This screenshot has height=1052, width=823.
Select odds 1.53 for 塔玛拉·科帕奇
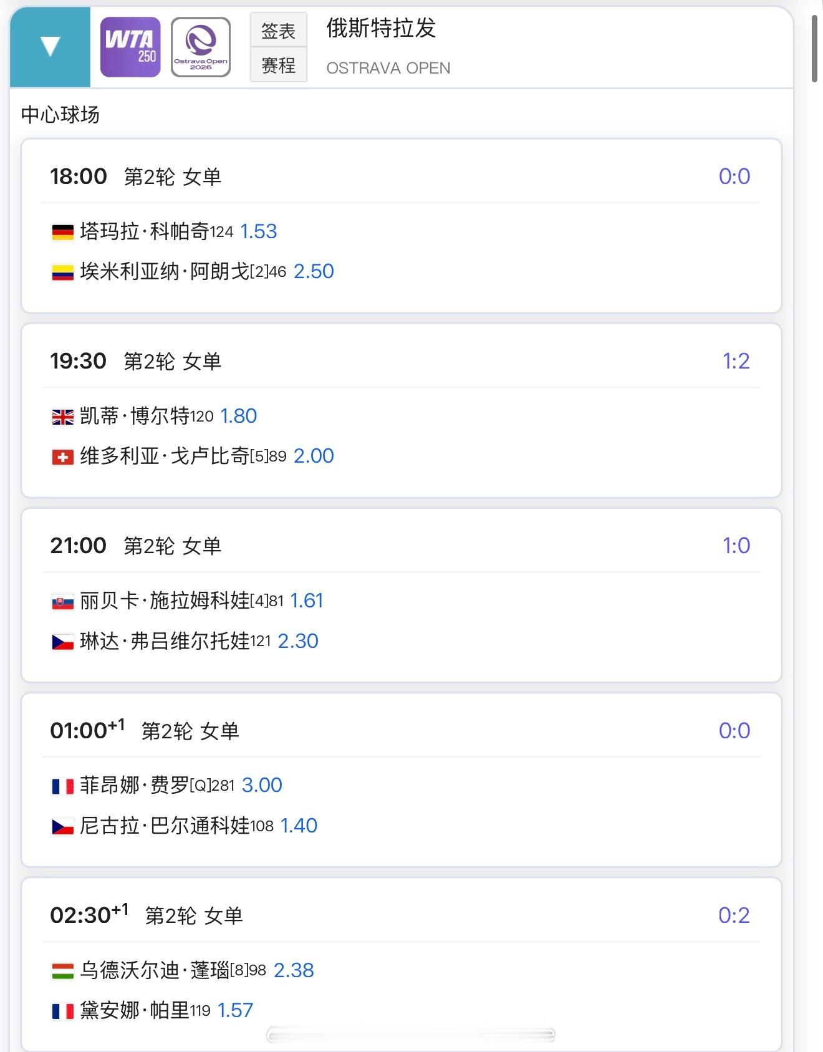tap(258, 231)
